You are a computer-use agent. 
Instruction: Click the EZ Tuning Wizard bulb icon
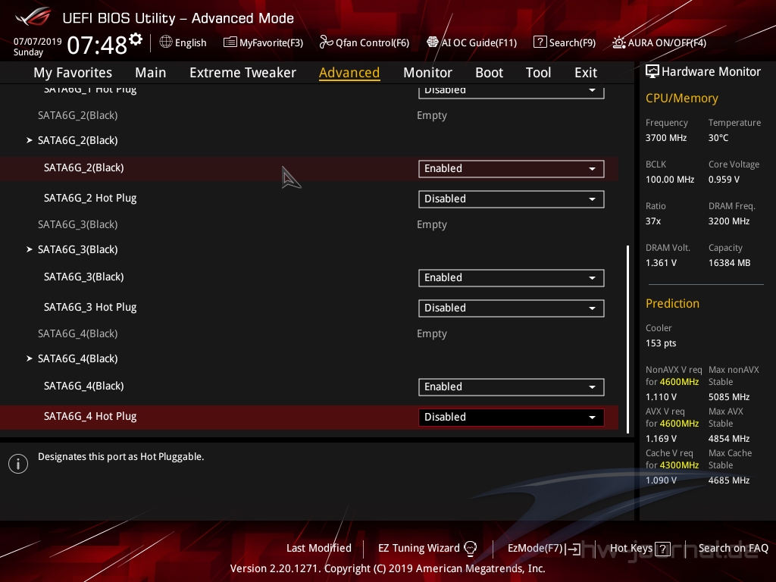coord(470,548)
